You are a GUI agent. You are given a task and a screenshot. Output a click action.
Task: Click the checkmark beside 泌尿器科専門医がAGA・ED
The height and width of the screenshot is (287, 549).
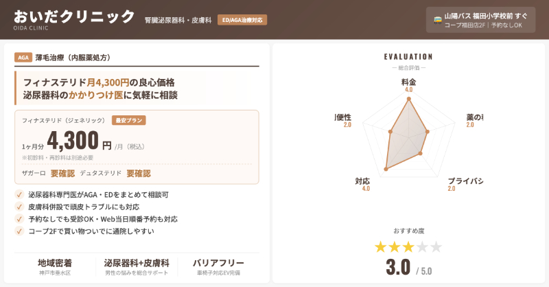[x=19, y=195]
